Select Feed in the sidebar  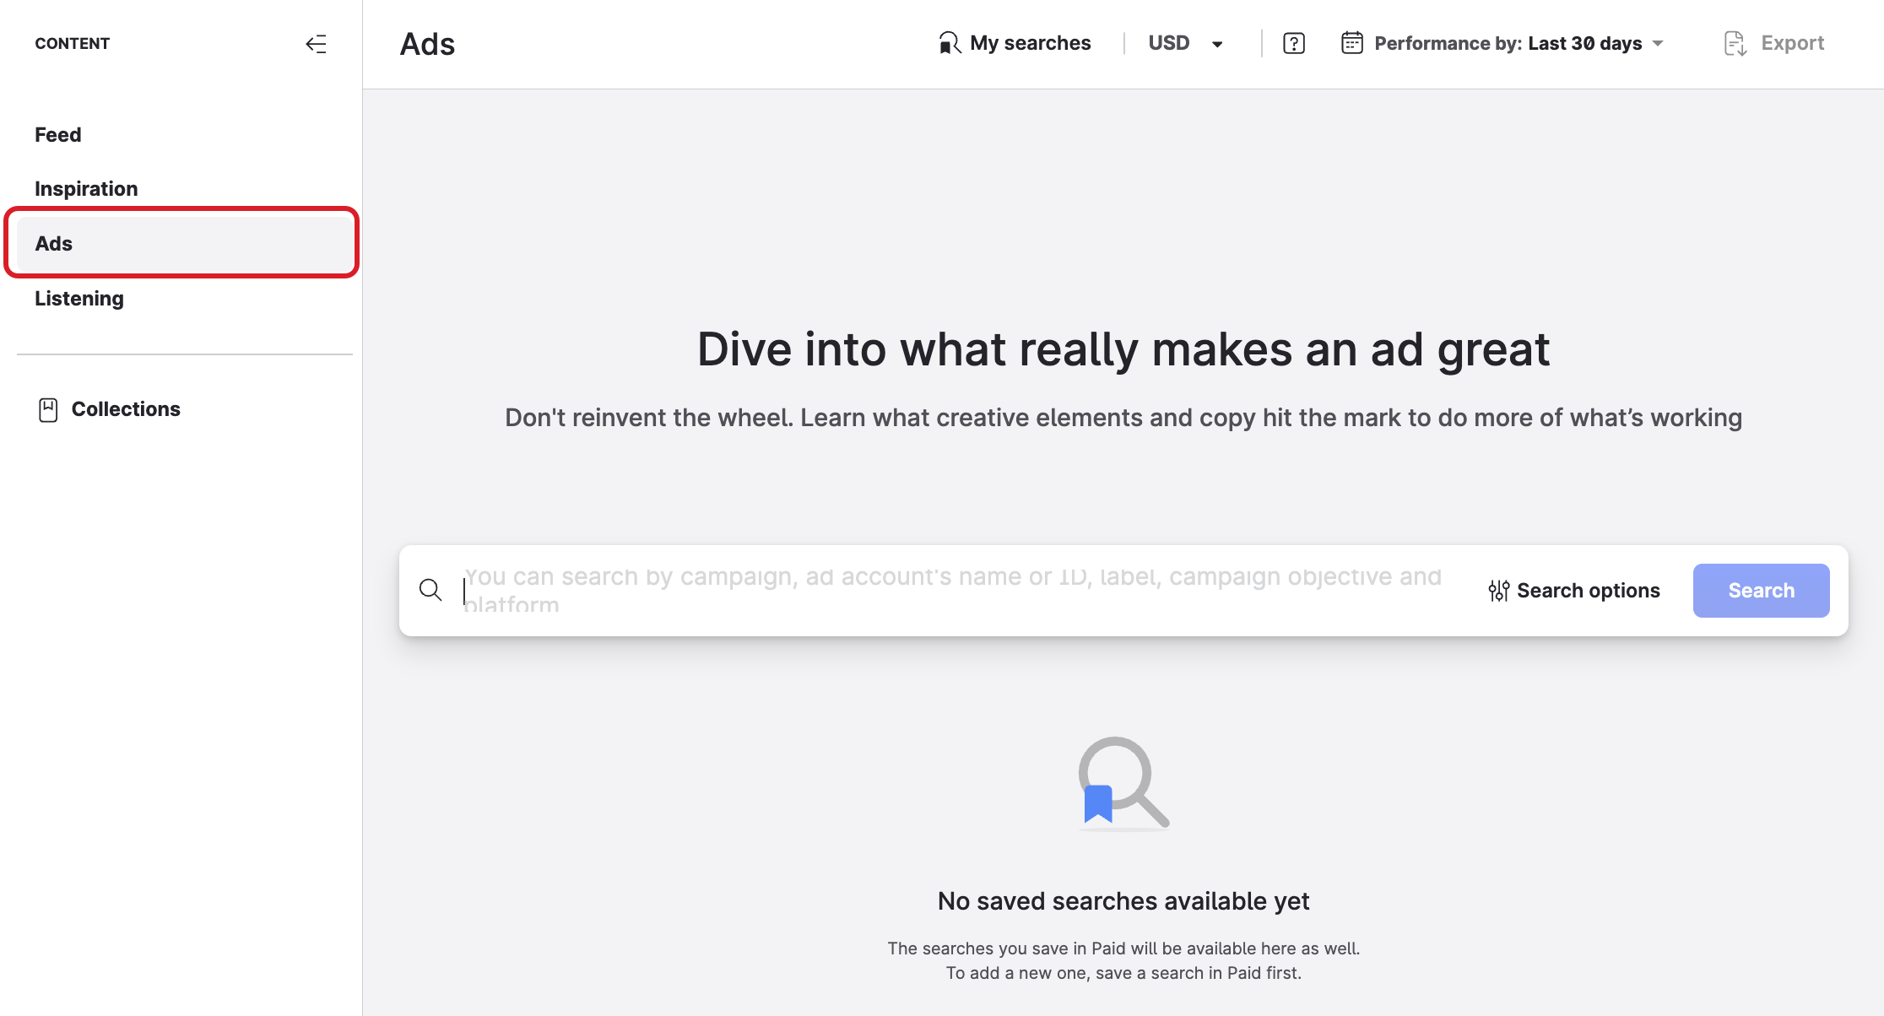click(57, 134)
